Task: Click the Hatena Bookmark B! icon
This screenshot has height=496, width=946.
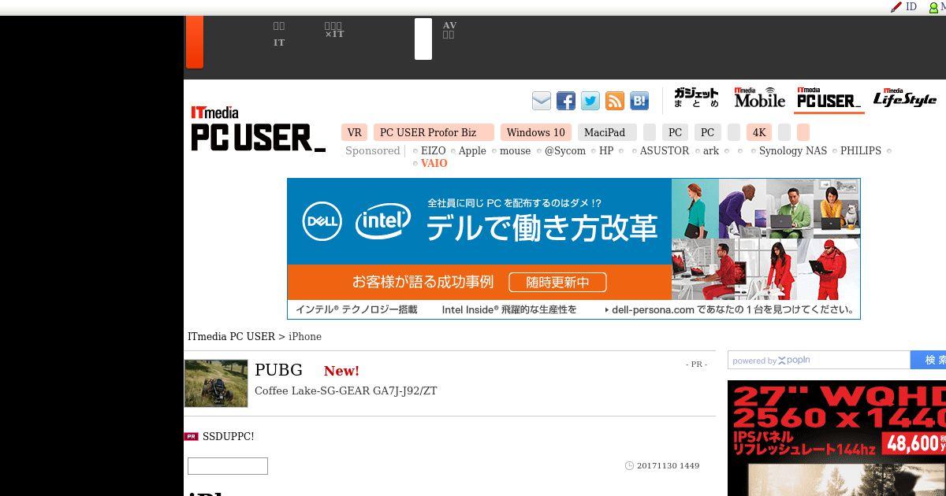Action: 639,101
